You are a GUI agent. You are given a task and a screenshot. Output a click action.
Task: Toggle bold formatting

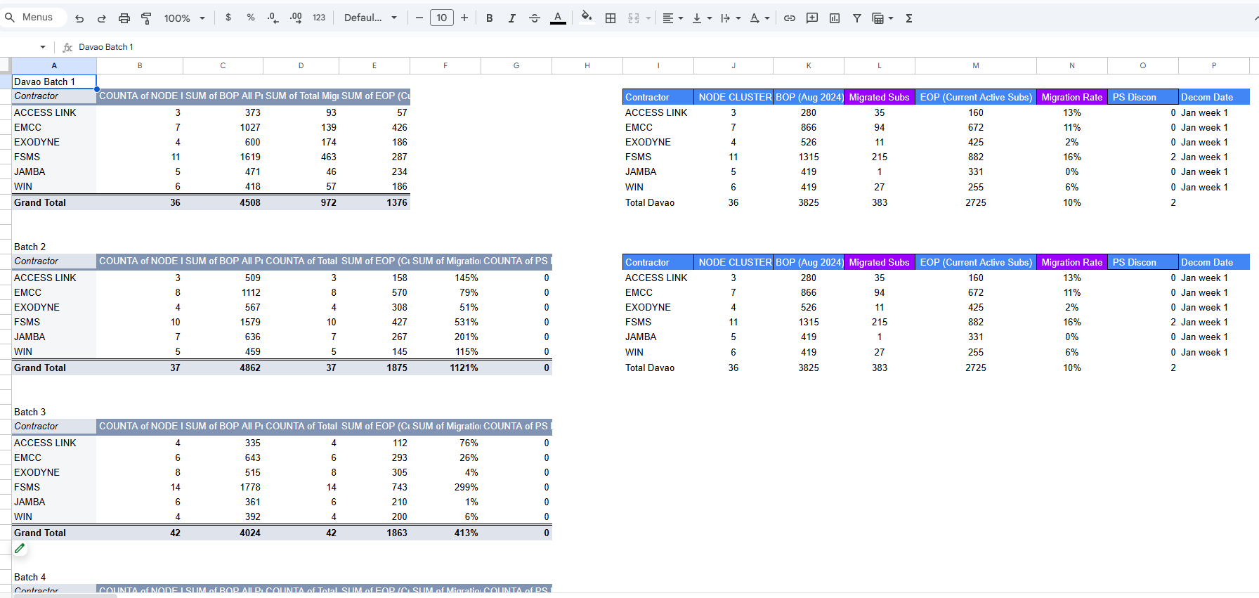(490, 18)
